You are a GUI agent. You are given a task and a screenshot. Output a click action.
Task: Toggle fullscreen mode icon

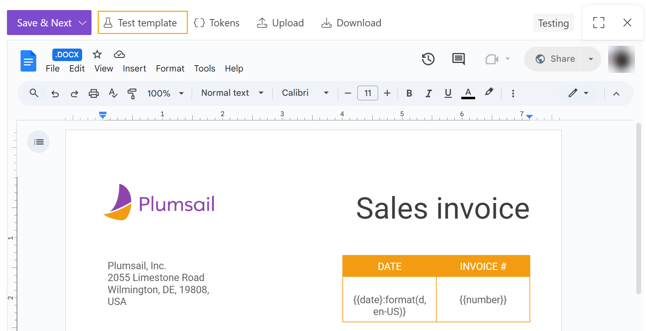[599, 23]
